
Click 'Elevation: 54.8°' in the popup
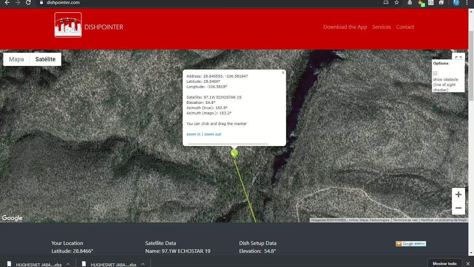point(201,103)
